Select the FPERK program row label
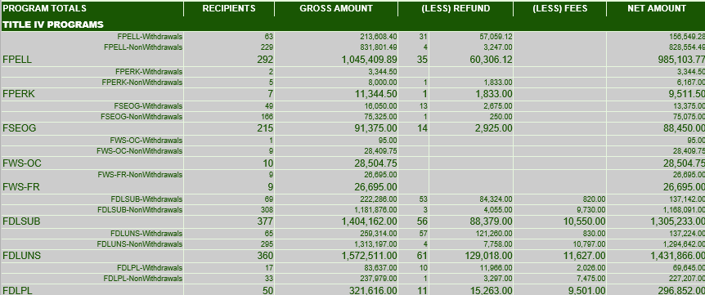705x295 pixels. point(19,94)
